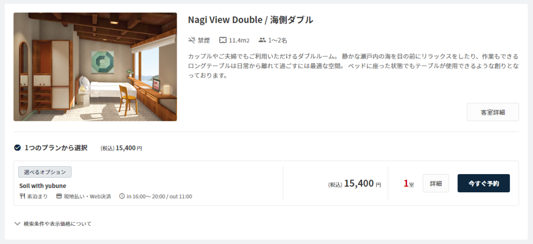Click the no-smoking 禁煙 icon
This screenshot has width=533, height=244.
point(191,40)
